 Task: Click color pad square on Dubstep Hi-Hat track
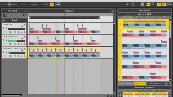coord(5,56)
